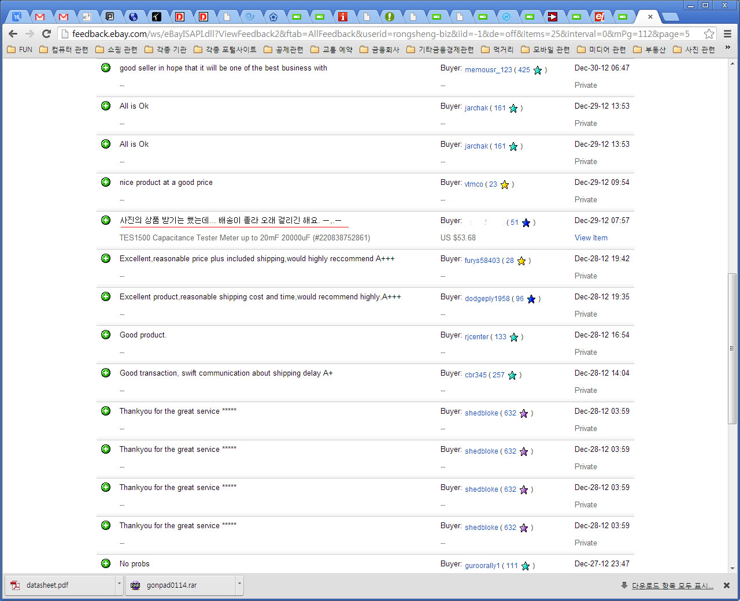Click the yellow star next to vtmco
Viewport: 740px width, 601px height.
(505, 184)
